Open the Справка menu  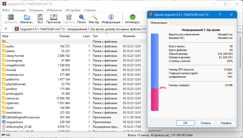[90, 10]
